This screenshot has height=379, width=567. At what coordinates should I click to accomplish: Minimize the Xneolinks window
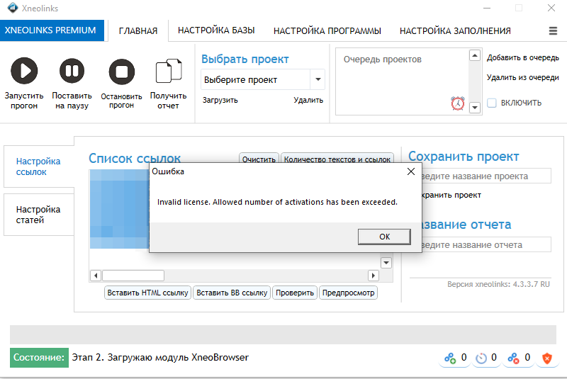coord(487,8)
